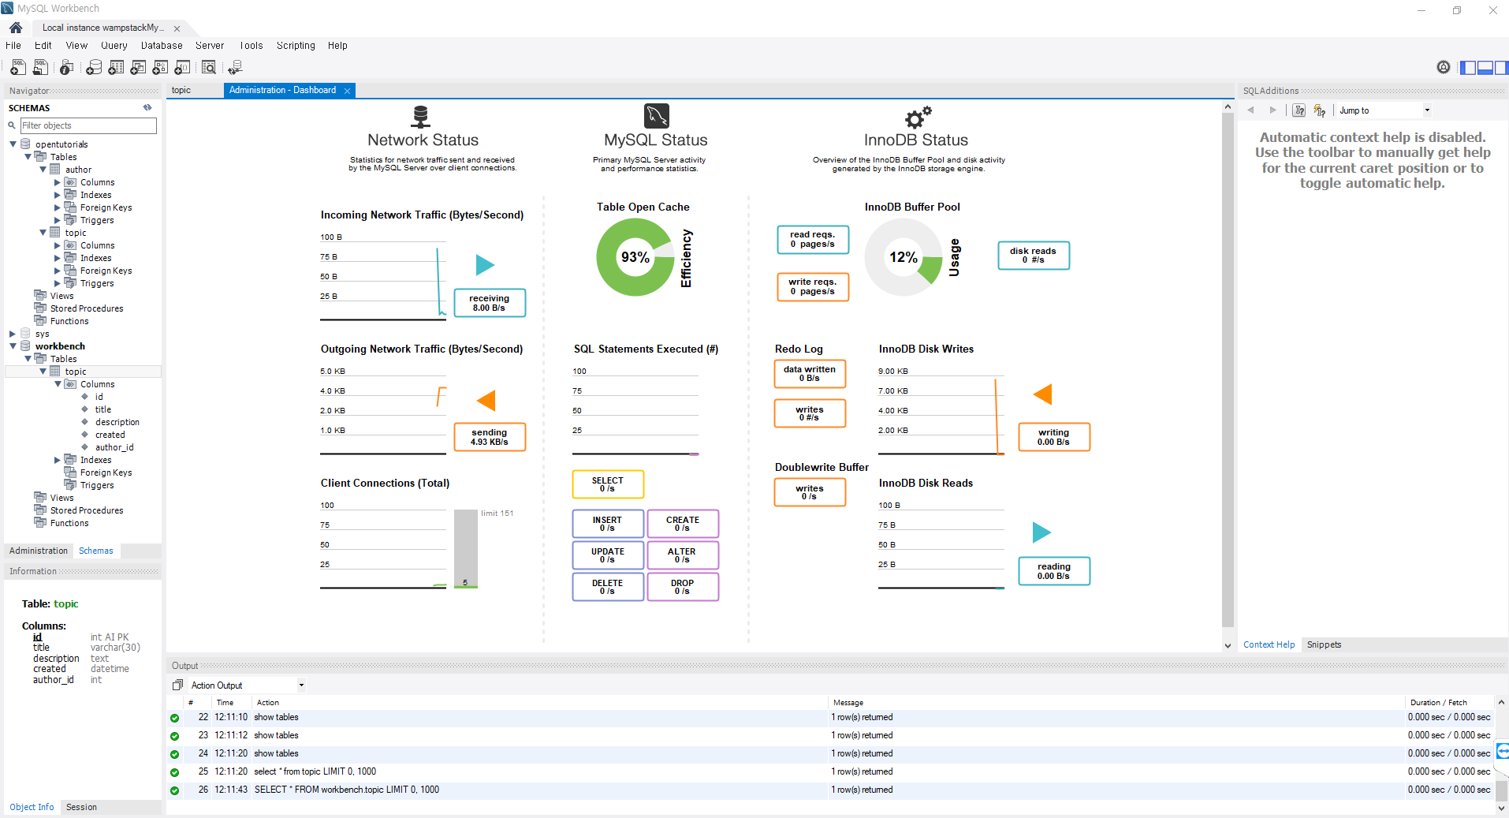Viewport: 1509px width, 818px height.
Task: Click the SELECT statements counter box
Action: point(608,484)
